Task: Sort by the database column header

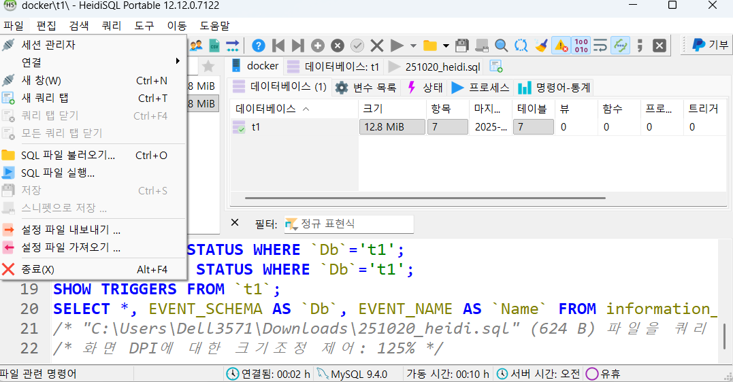Action: 294,109
